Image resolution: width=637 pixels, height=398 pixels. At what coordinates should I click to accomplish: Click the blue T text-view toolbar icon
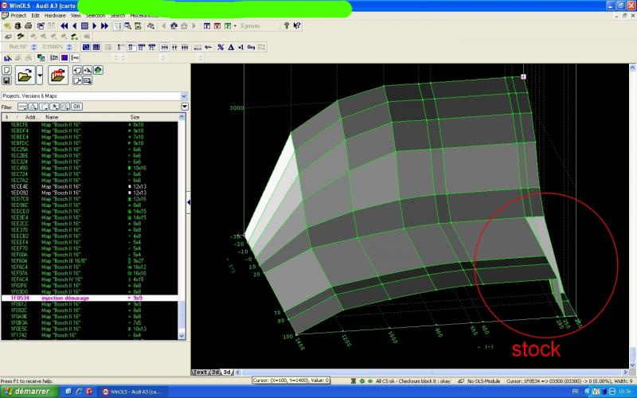207,26
